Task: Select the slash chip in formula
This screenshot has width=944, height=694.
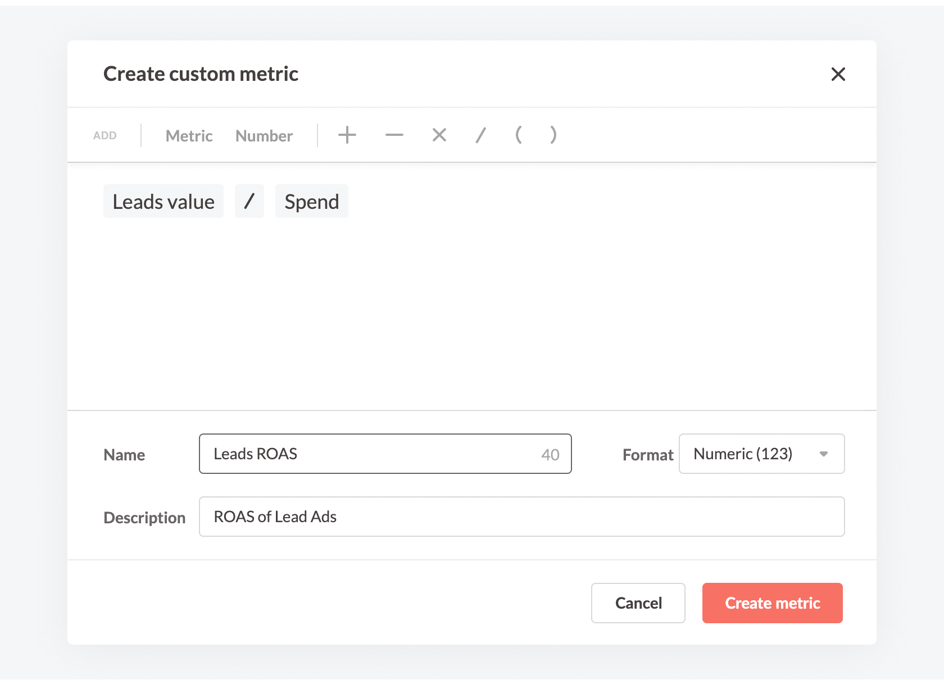Action: point(249,201)
